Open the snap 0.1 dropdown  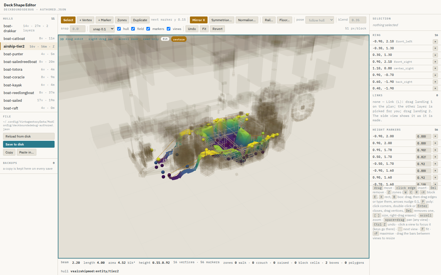coord(102,29)
